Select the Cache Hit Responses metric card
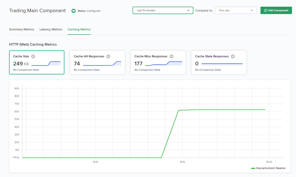 97,62
